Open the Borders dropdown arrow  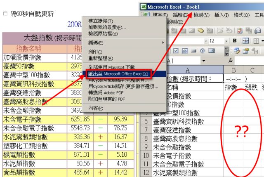(262, 41)
